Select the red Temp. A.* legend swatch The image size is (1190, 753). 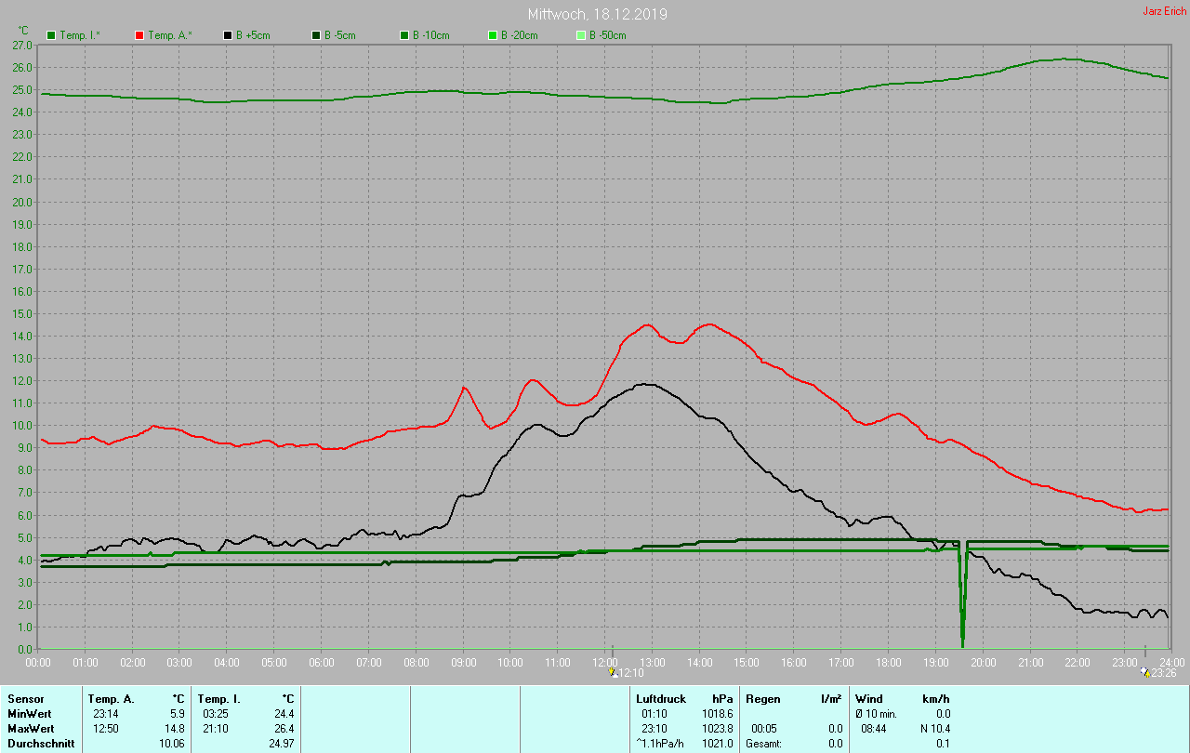coord(139,35)
